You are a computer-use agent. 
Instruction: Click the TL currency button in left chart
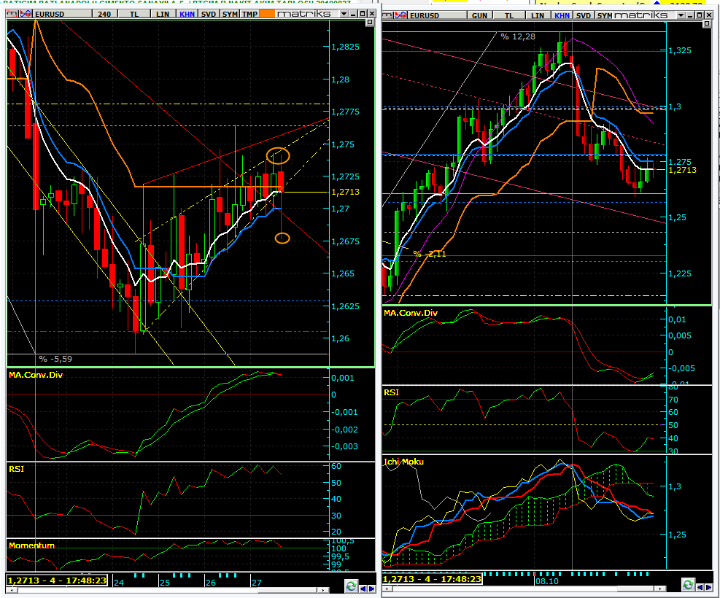133,14
